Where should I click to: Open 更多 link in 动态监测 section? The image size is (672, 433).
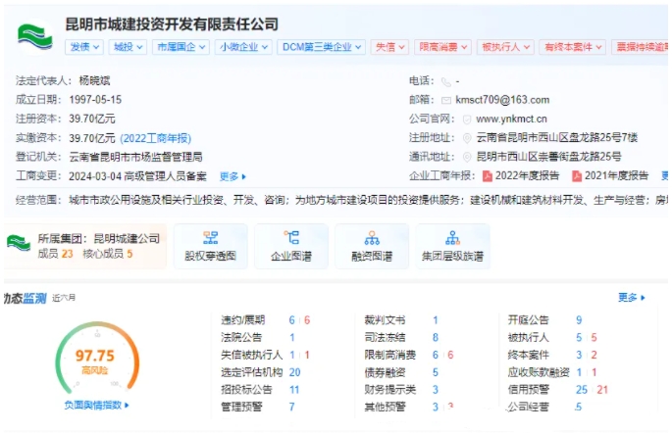pos(631,298)
